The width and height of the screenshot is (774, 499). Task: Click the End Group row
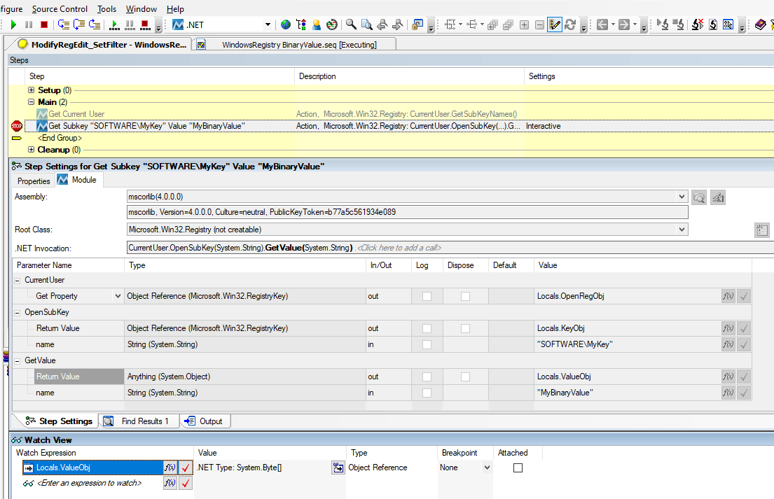click(x=60, y=138)
